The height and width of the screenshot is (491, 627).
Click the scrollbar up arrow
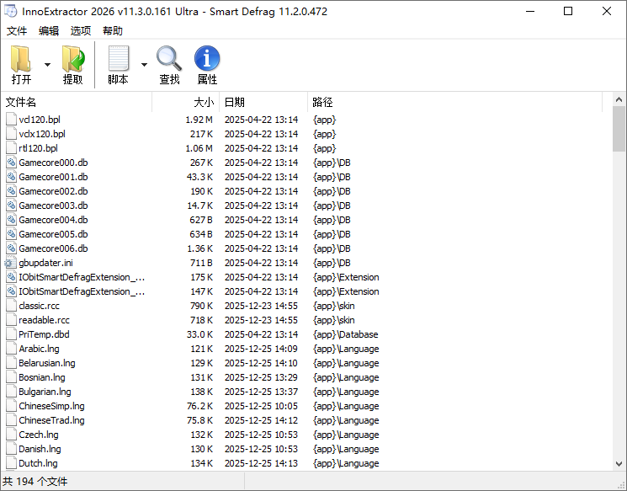tap(619, 99)
